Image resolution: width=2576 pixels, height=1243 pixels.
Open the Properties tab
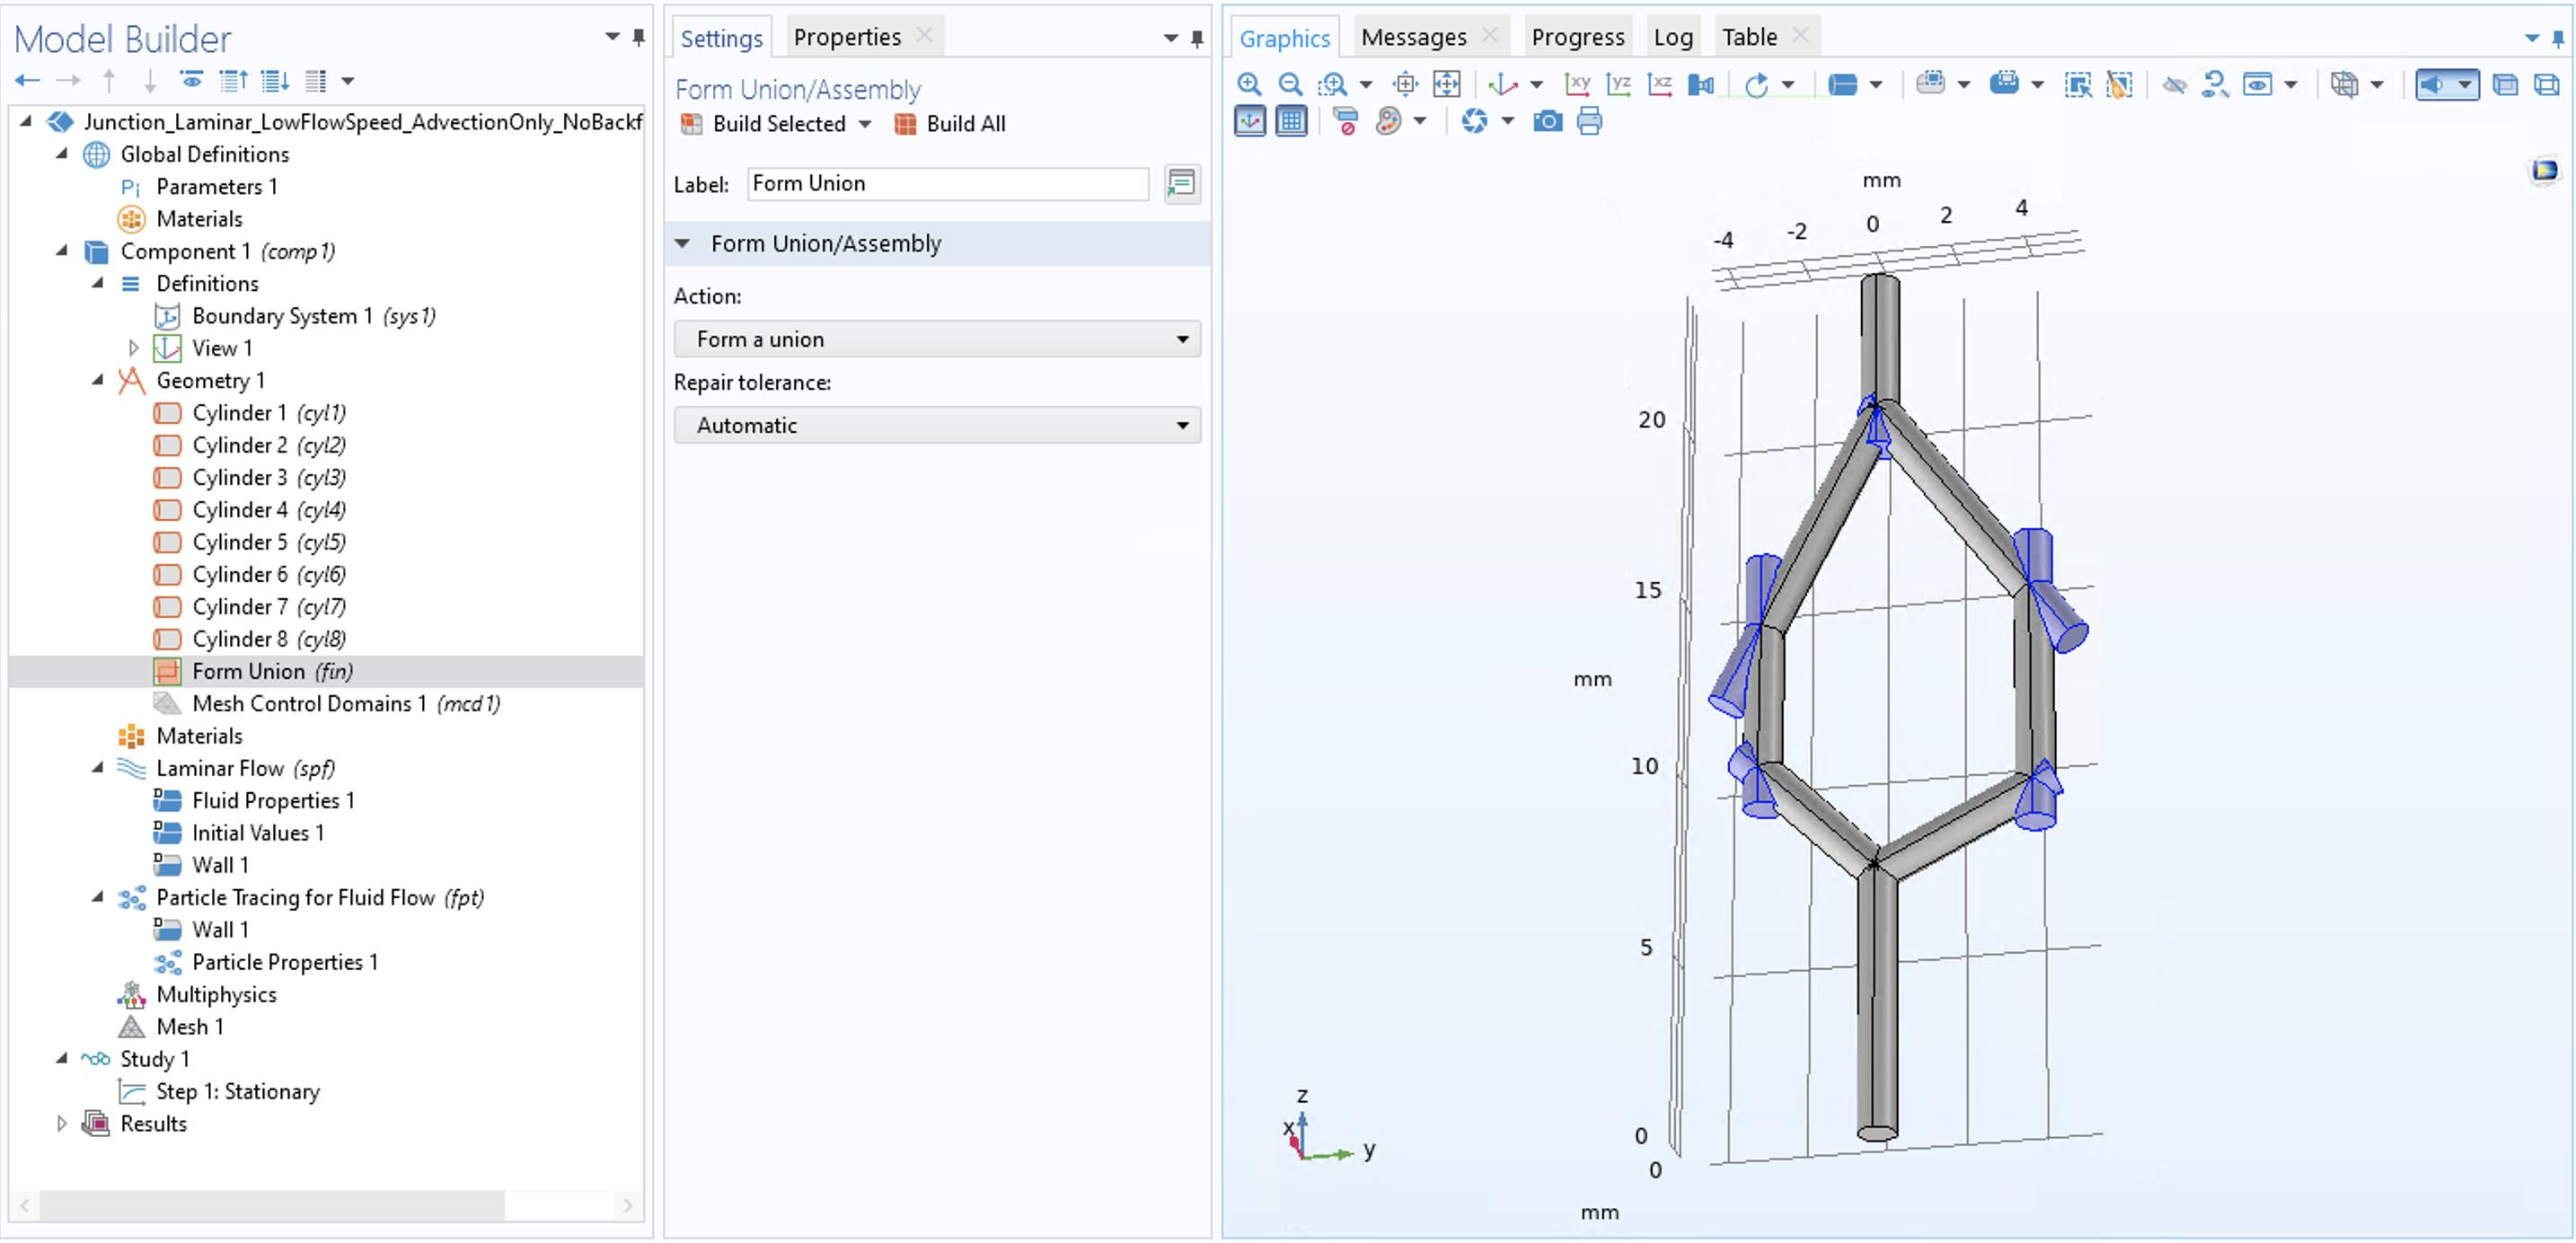846,37
